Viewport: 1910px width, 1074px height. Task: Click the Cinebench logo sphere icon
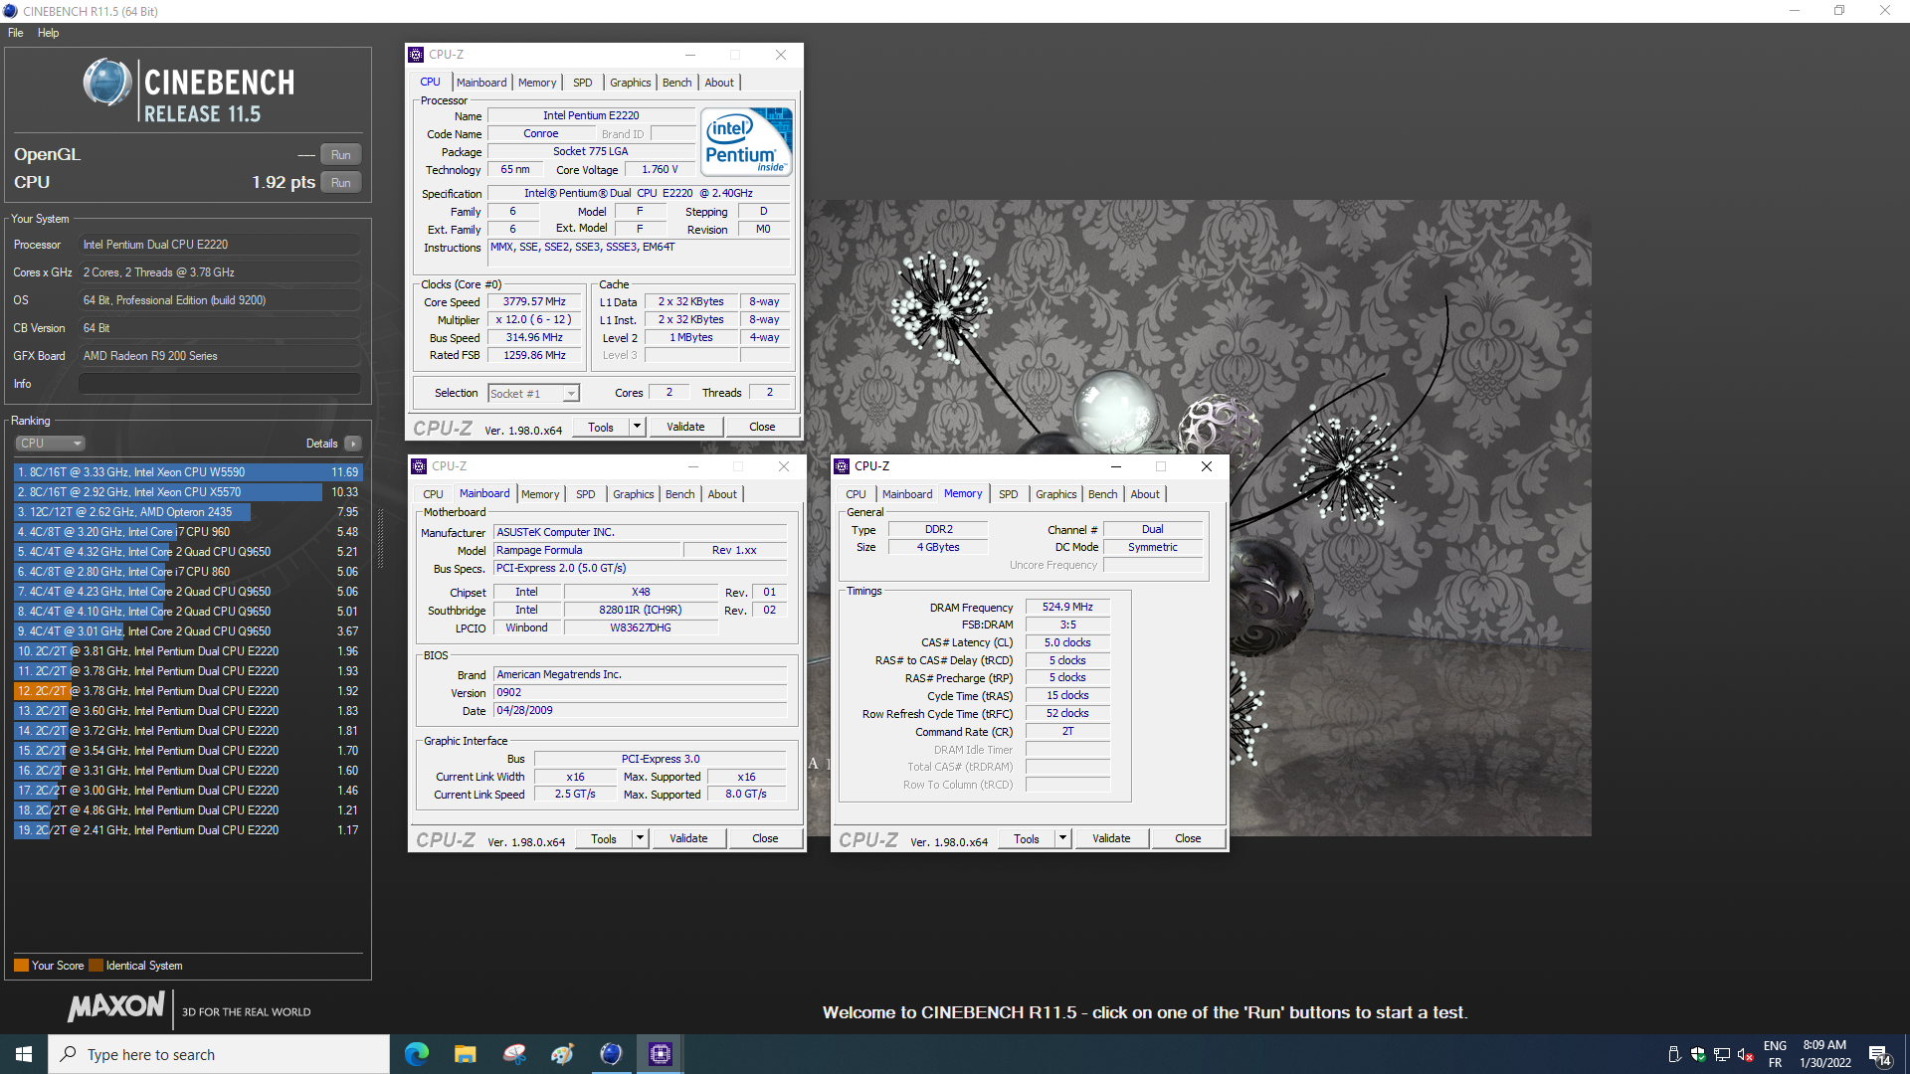tap(106, 83)
